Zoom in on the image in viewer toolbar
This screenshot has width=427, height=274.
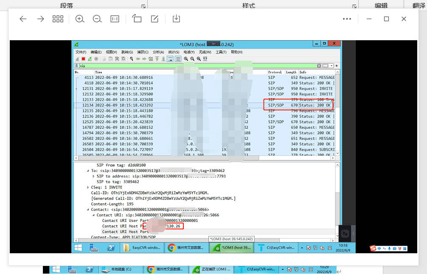(80, 19)
